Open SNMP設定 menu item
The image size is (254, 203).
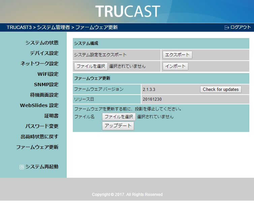(46, 84)
